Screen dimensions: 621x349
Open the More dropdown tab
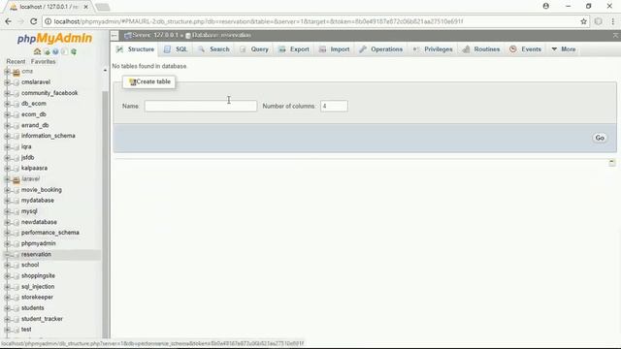[564, 49]
